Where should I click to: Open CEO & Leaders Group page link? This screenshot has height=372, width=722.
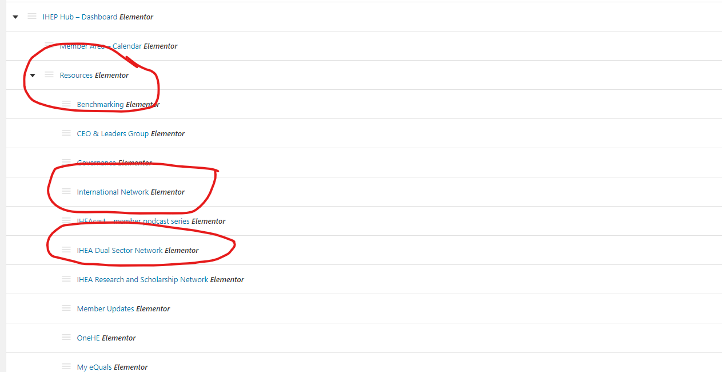[113, 134]
